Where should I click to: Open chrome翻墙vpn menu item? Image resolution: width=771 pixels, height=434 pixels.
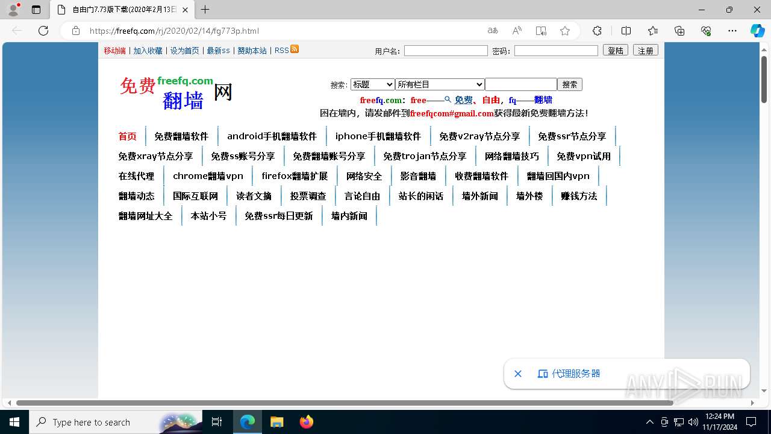(x=208, y=176)
